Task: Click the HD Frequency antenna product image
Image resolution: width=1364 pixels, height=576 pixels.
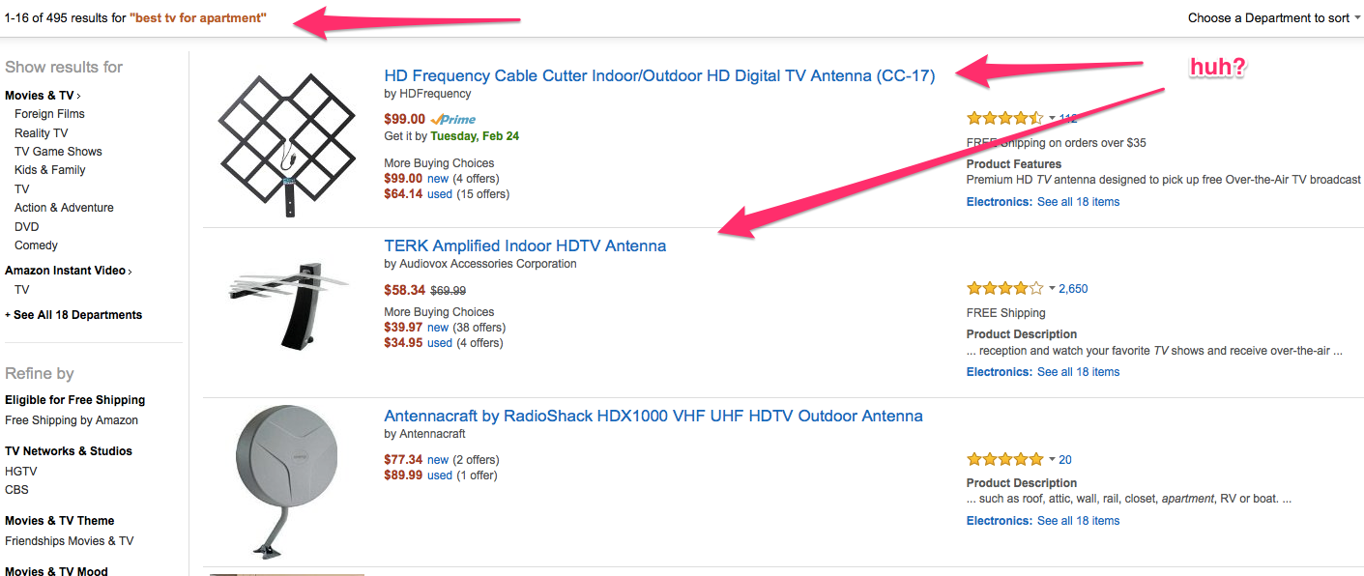Action: click(x=284, y=145)
